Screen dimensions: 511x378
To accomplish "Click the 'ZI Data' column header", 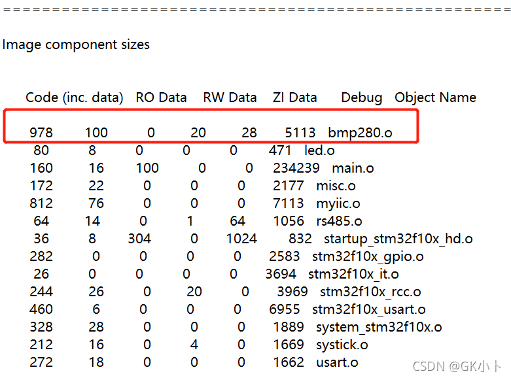I will pyautogui.click(x=294, y=97).
